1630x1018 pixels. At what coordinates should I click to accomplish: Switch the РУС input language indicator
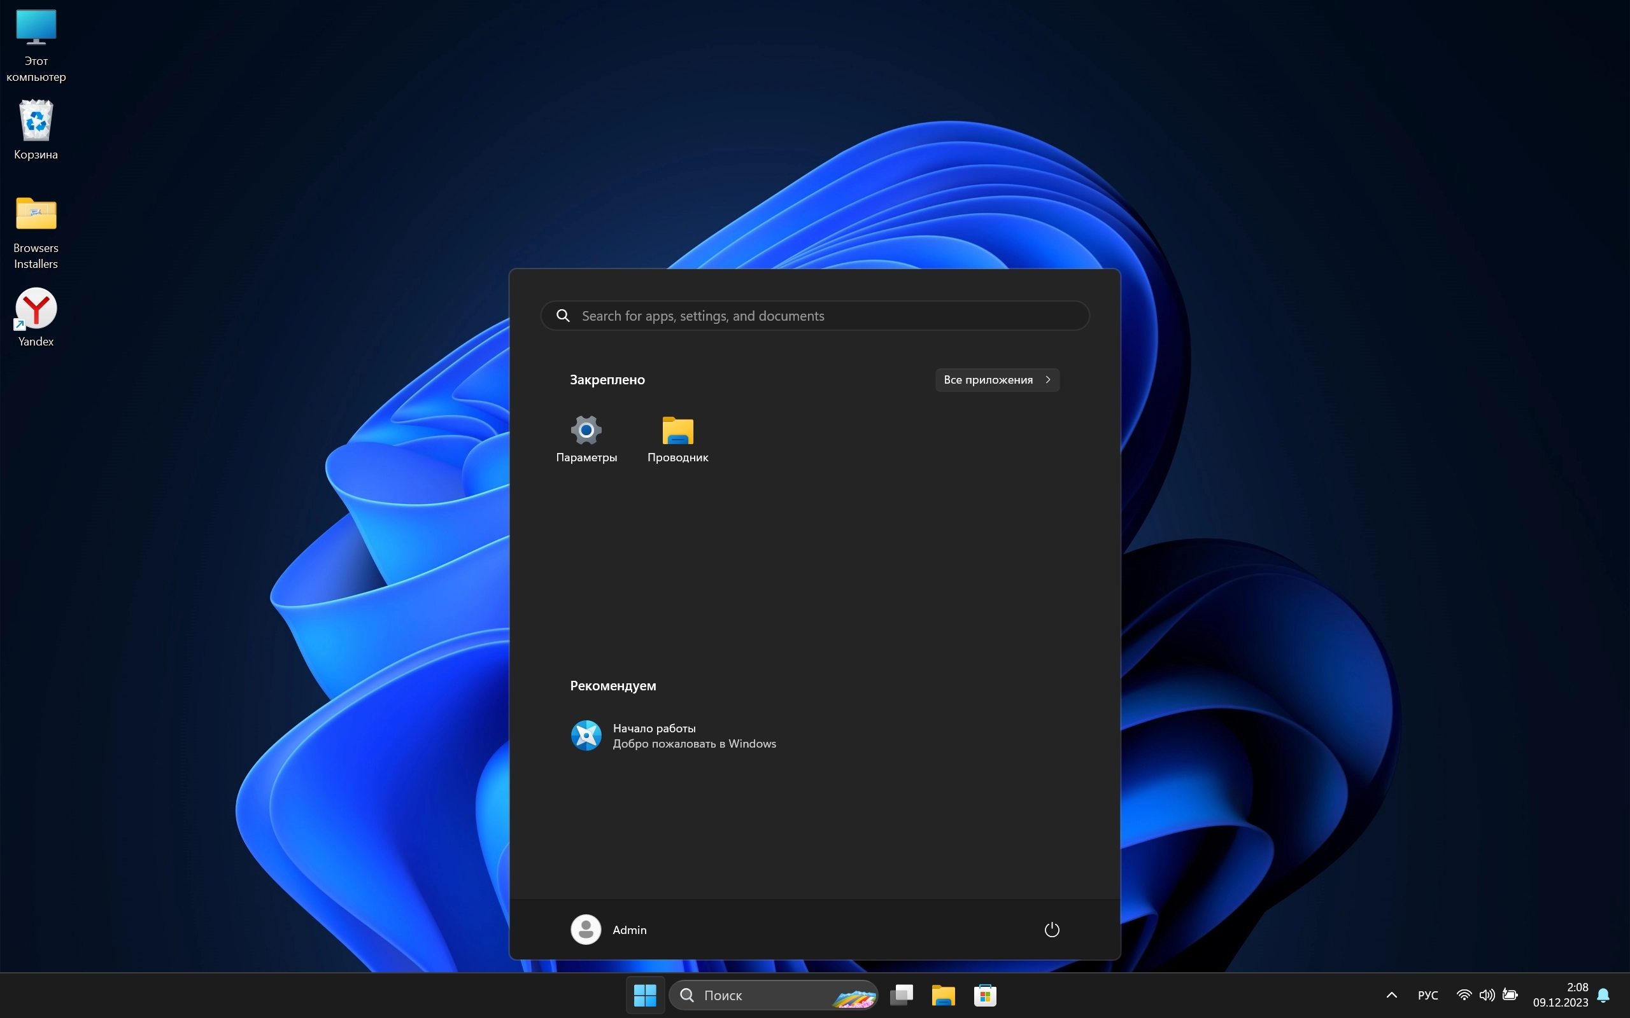click(1428, 995)
